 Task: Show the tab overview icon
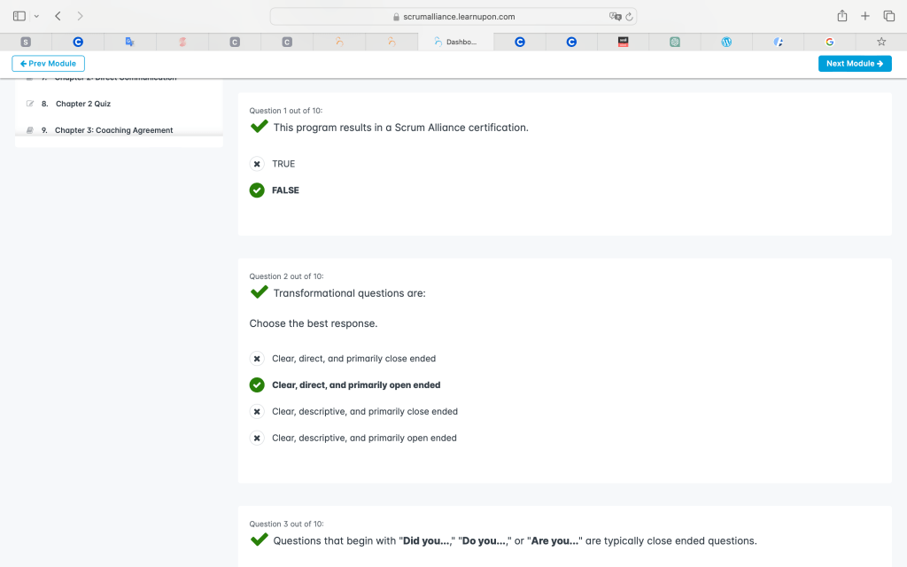point(888,16)
